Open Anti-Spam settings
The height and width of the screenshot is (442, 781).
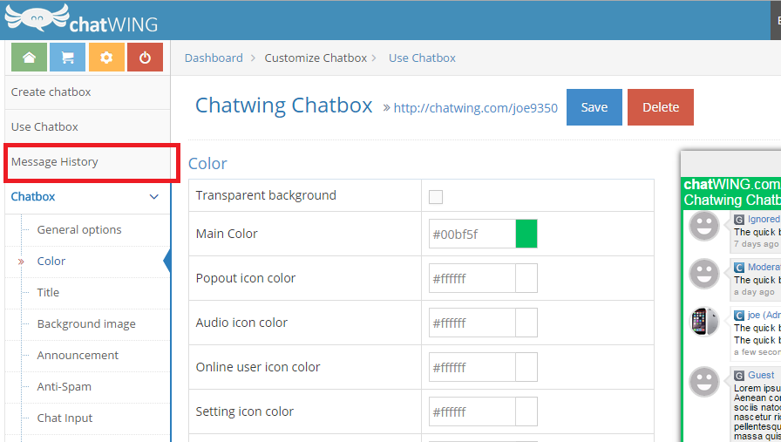65,387
